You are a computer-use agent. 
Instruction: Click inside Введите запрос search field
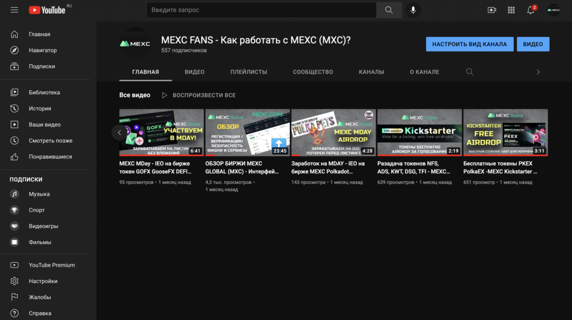click(x=261, y=10)
